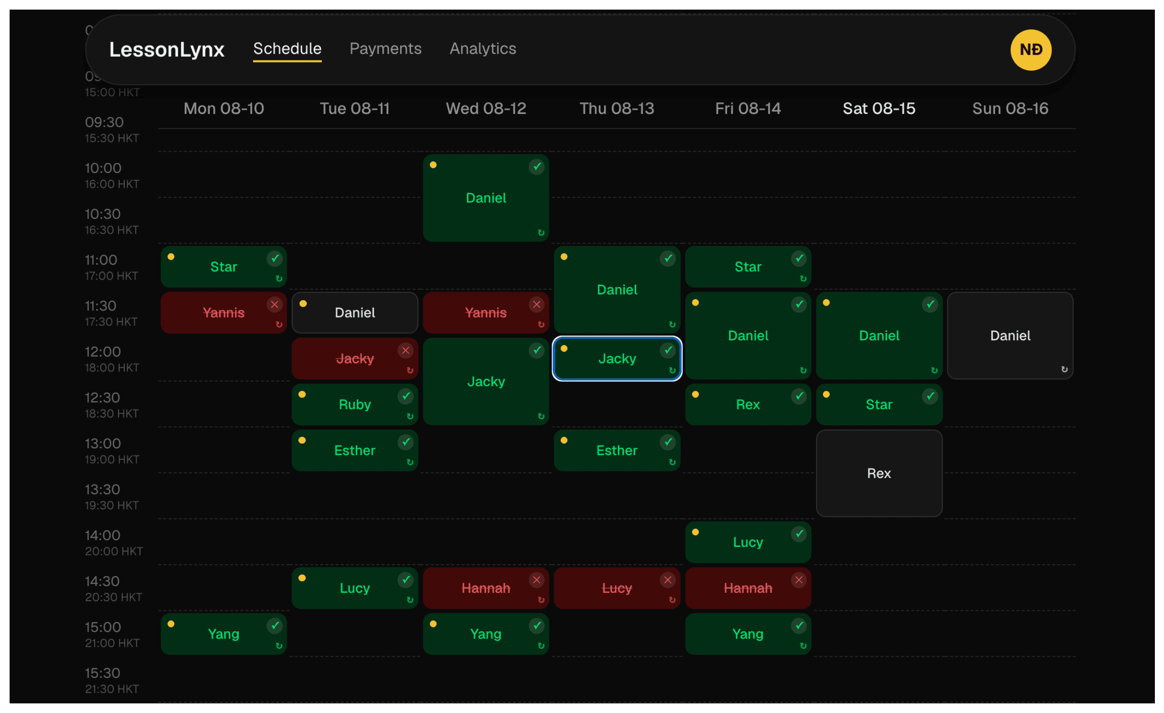Open the Saturday Rex lesson block

[x=879, y=473]
